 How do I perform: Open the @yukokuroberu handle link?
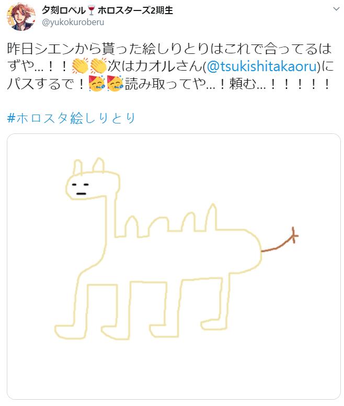coord(73,22)
